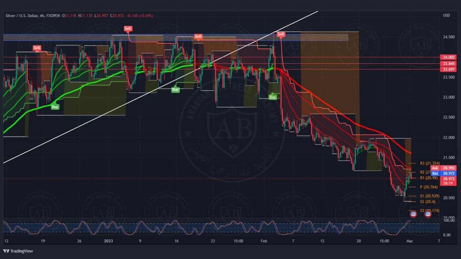Click the Buy signal label near January 16
The height and width of the screenshot is (259, 461).
pos(175,90)
